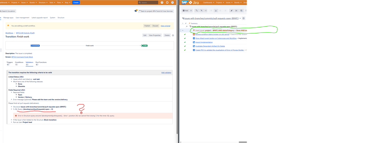Open Invalidate Dependent Artifact On Delete link
Screen dimensions: 374x143
coord(210,46)
